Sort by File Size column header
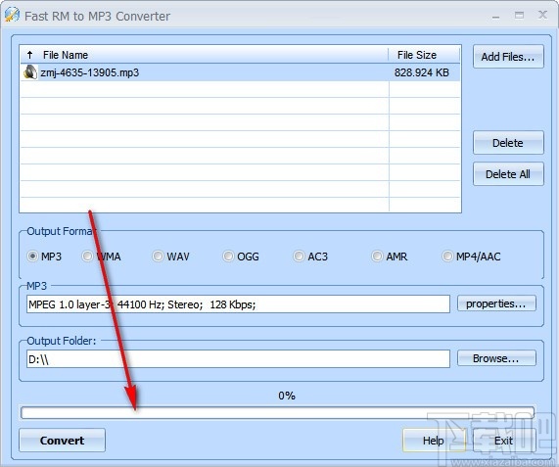Viewport: 559px width, 467px height. pyautogui.click(x=424, y=55)
